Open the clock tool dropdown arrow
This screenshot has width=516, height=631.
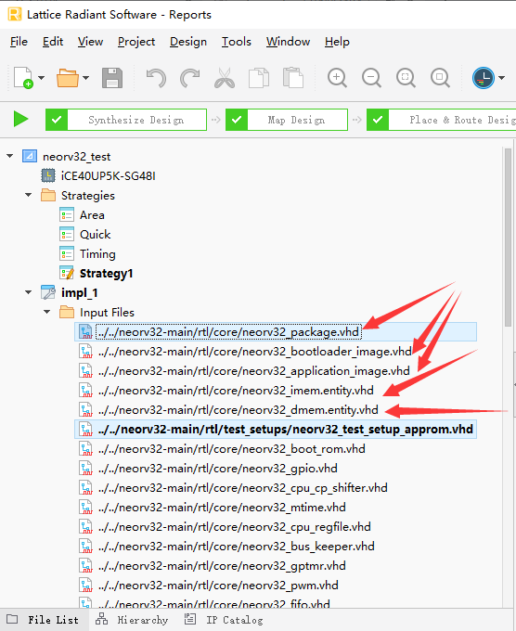[501, 78]
